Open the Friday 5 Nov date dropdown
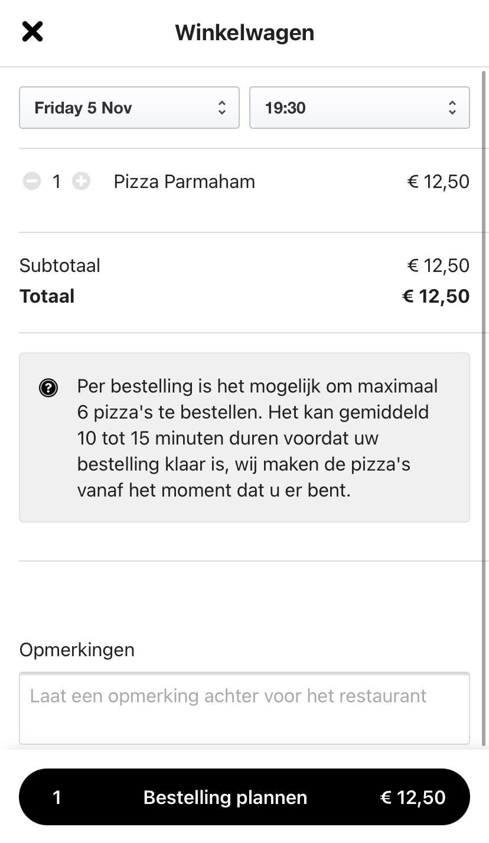This screenshot has height=843, width=489. tap(129, 108)
